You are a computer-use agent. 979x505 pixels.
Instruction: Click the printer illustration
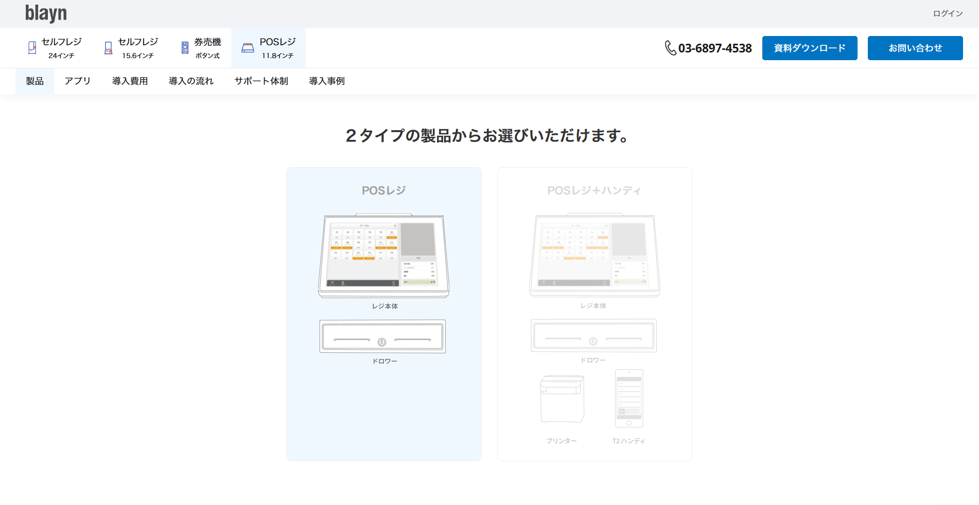click(x=562, y=399)
